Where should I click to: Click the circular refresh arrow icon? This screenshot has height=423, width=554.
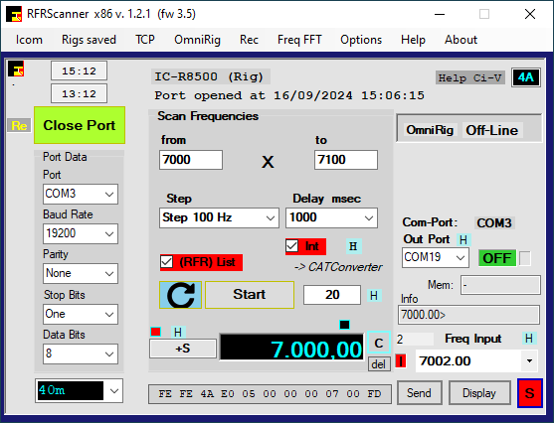coord(181,295)
